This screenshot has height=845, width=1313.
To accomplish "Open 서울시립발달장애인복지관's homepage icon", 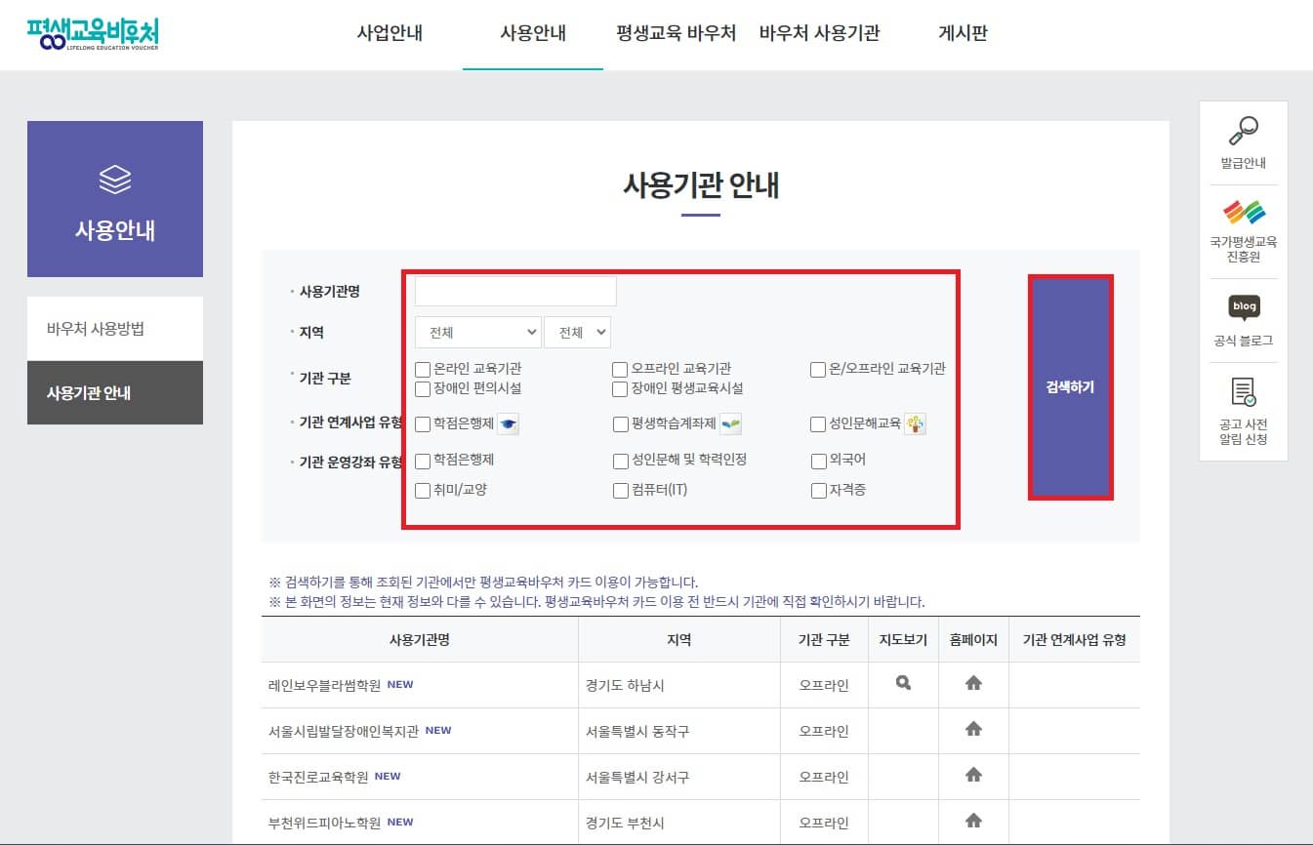I will coord(972,730).
